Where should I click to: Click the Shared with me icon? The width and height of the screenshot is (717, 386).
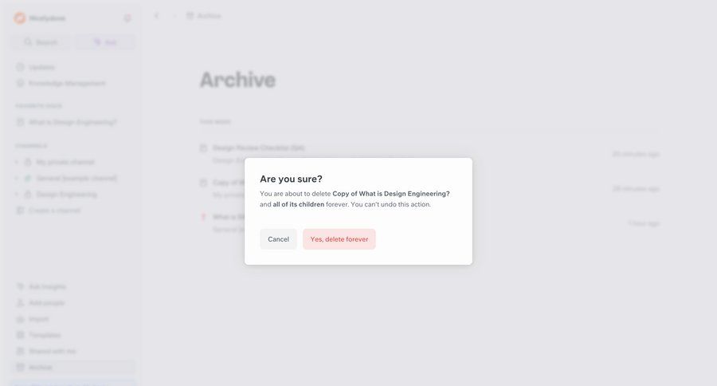(x=21, y=351)
